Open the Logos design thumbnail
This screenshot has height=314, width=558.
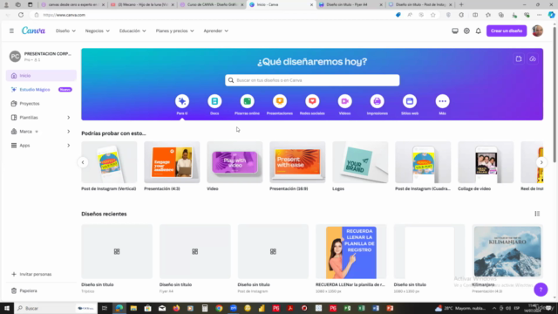pyautogui.click(x=360, y=162)
